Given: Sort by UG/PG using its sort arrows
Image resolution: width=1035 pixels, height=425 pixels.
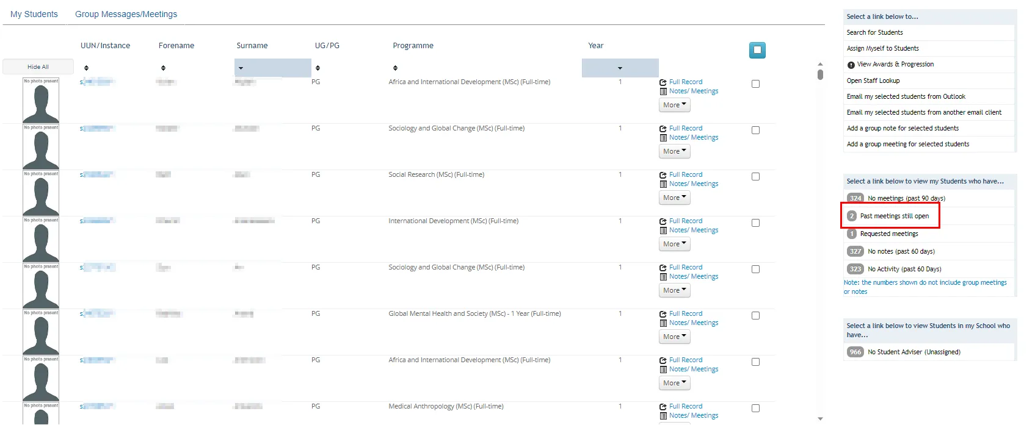Looking at the screenshot, I should point(318,68).
